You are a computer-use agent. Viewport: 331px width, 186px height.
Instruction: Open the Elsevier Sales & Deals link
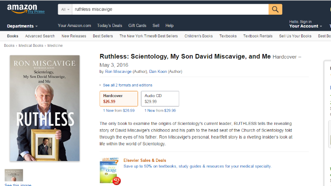tap(145, 160)
